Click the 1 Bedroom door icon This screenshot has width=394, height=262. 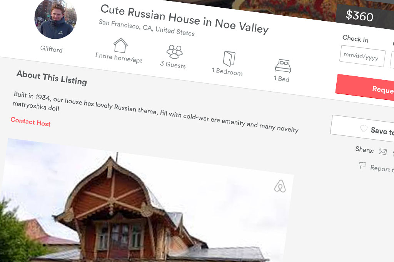[229, 59]
